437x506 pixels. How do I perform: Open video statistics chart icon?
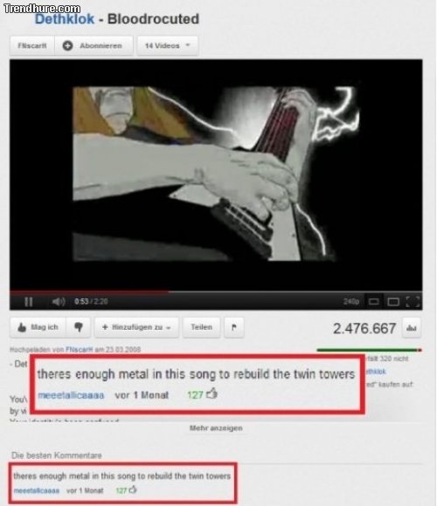tap(412, 328)
